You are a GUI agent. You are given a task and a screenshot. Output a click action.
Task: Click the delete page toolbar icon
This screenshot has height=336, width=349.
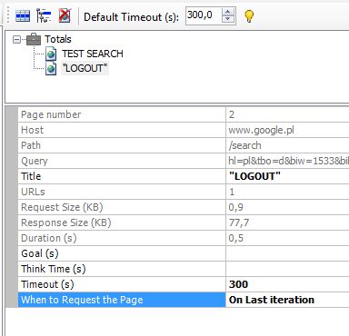(x=65, y=15)
